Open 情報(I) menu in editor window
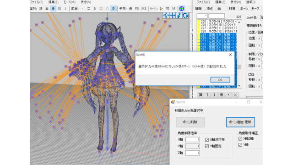The height and width of the screenshot is (165, 293). click(x=250, y=2)
